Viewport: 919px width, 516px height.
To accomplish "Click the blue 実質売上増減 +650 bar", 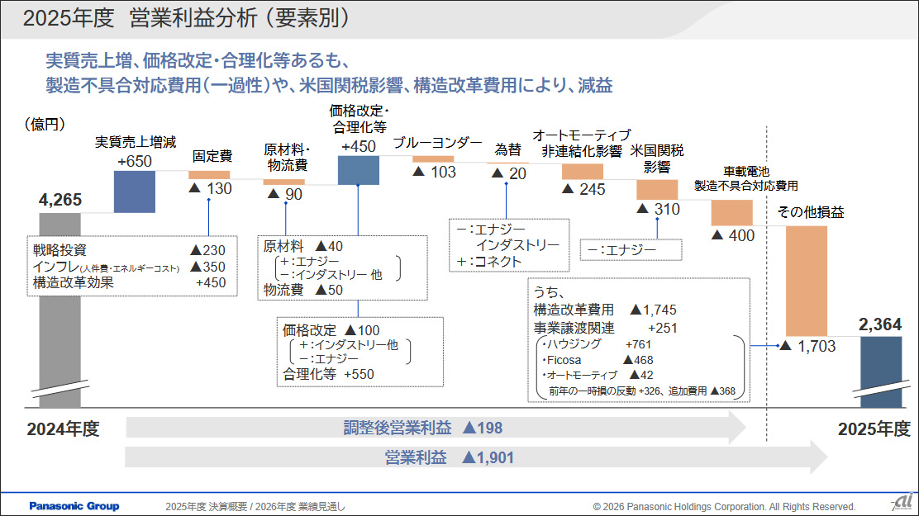I will click(x=134, y=192).
